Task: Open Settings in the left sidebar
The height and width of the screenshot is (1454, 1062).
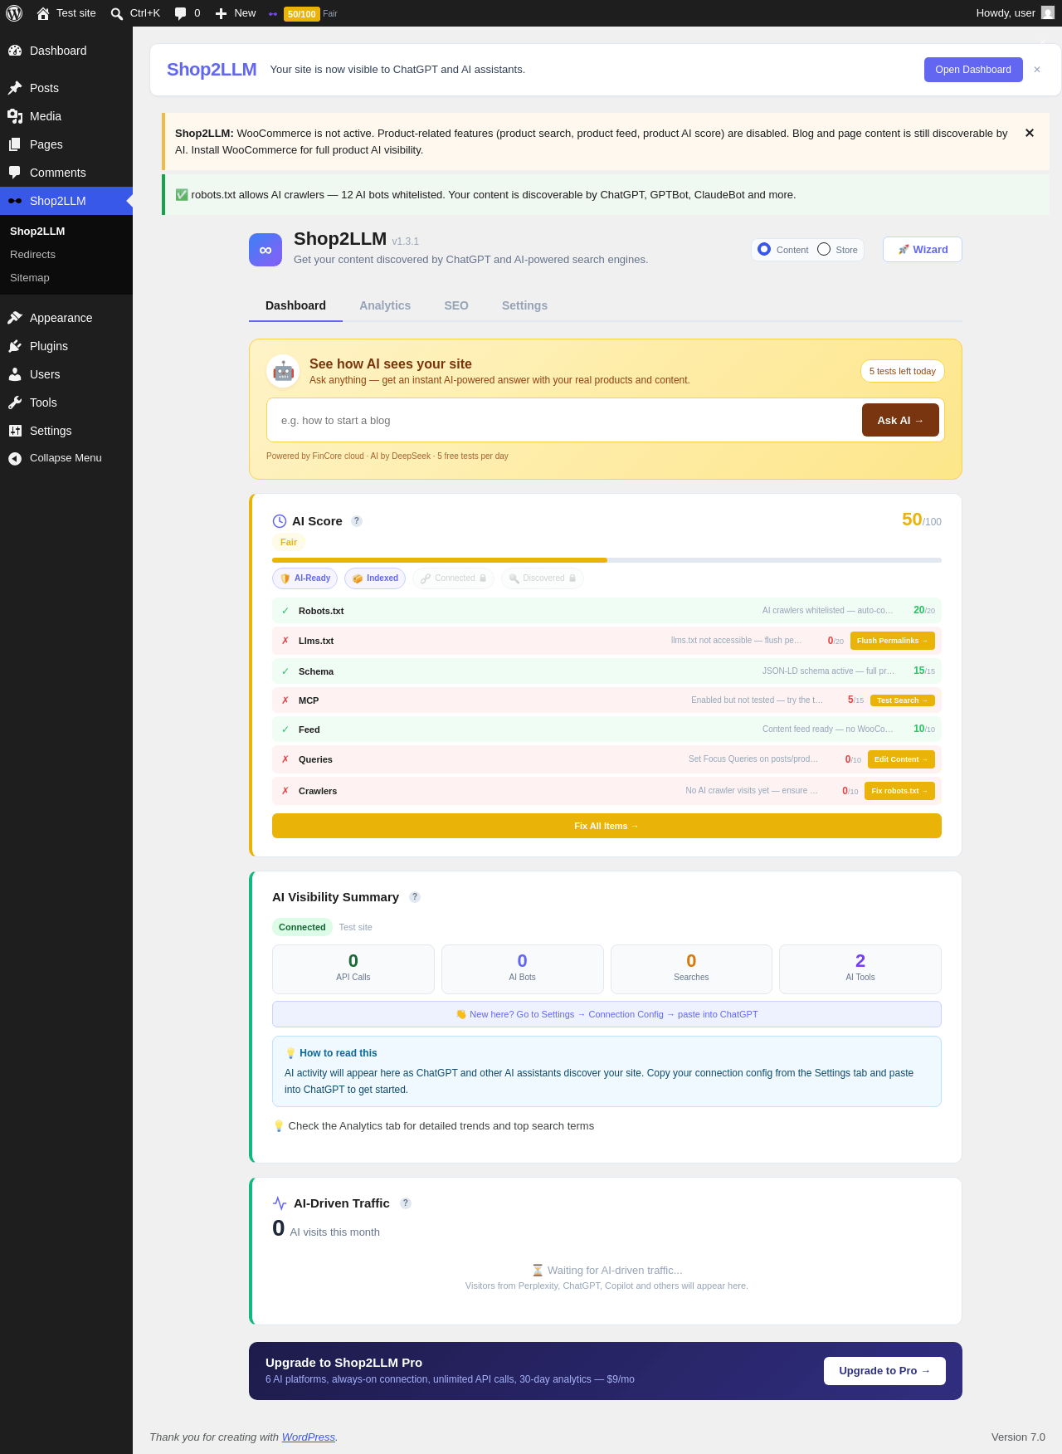Action: coord(66,431)
